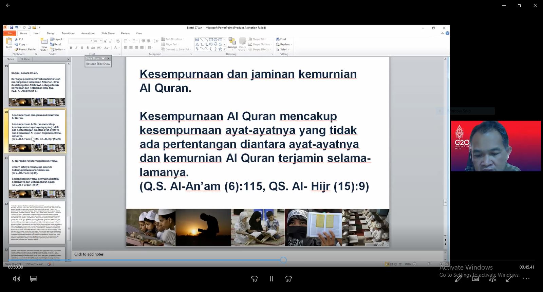The width and height of the screenshot is (543, 292).
Task: Open the three-dot more options menu
Action: click(x=526, y=279)
